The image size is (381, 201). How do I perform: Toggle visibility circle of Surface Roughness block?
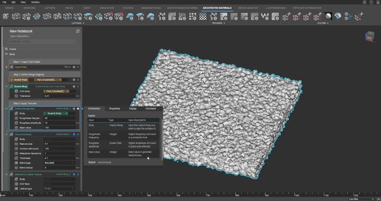point(78,109)
